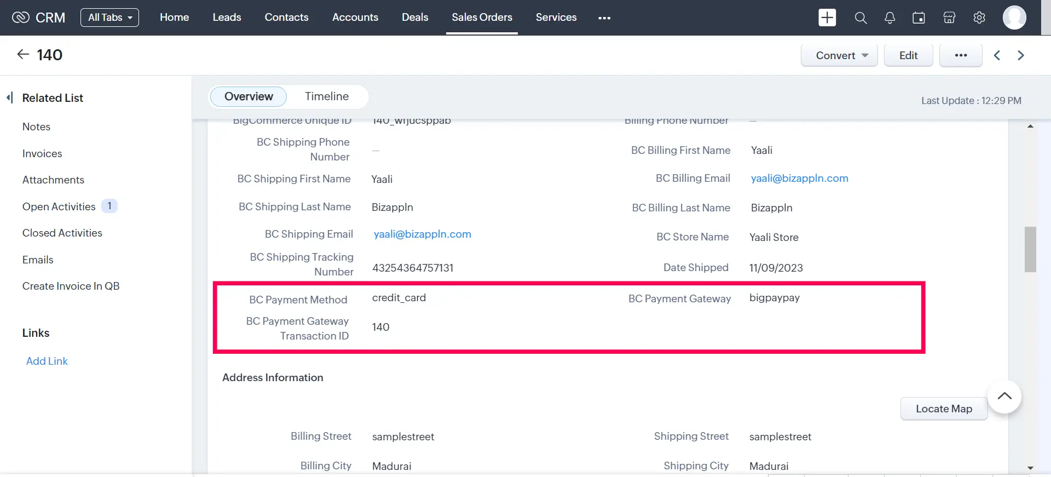Open the calendar icon in header
This screenshot has width=1051, height=477.
[x=919, y=18]
